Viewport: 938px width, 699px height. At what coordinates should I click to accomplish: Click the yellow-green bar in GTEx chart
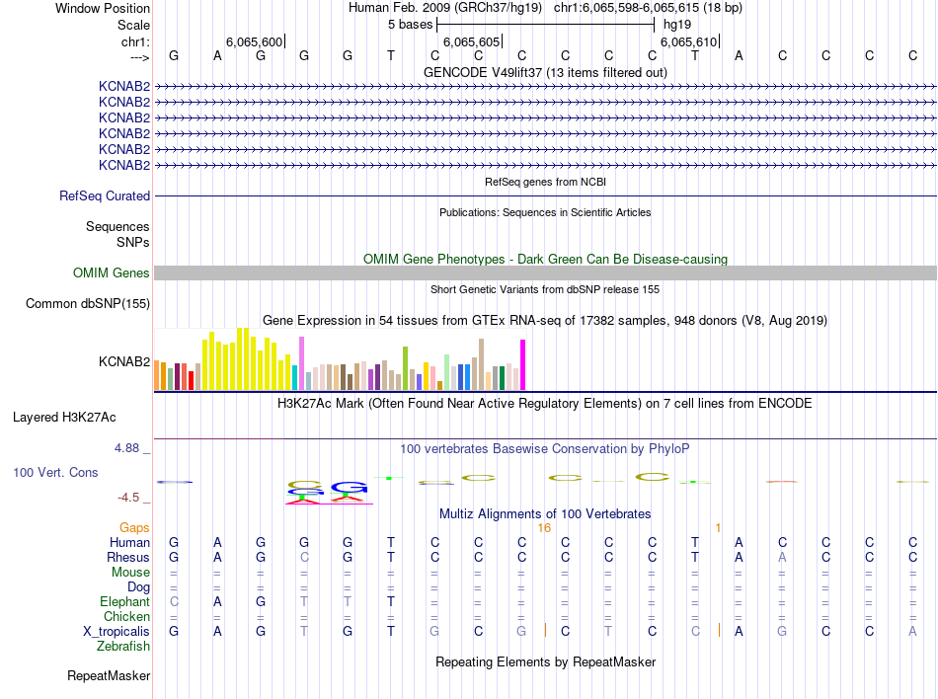[405, 368]
